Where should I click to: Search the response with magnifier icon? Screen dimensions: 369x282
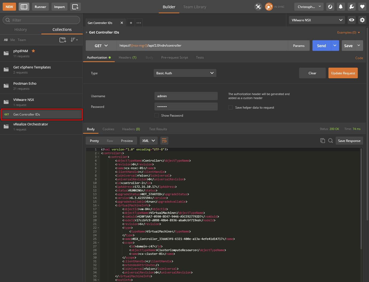[330, 141]
